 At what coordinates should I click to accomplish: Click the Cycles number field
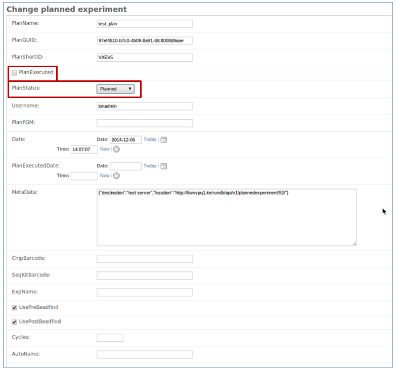coord(110,338)
